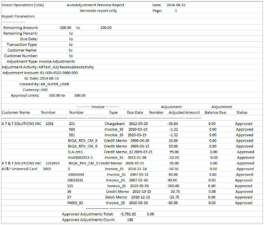The image size is (264, 225).
Task: Click 'Approved' status for invoice IN003_63
Action: 244,203
